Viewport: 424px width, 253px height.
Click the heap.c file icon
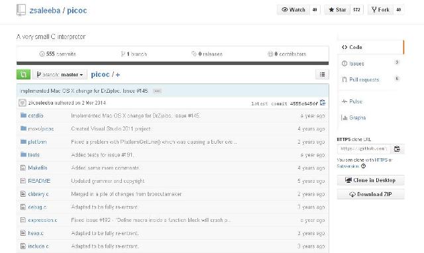point(23,233)
